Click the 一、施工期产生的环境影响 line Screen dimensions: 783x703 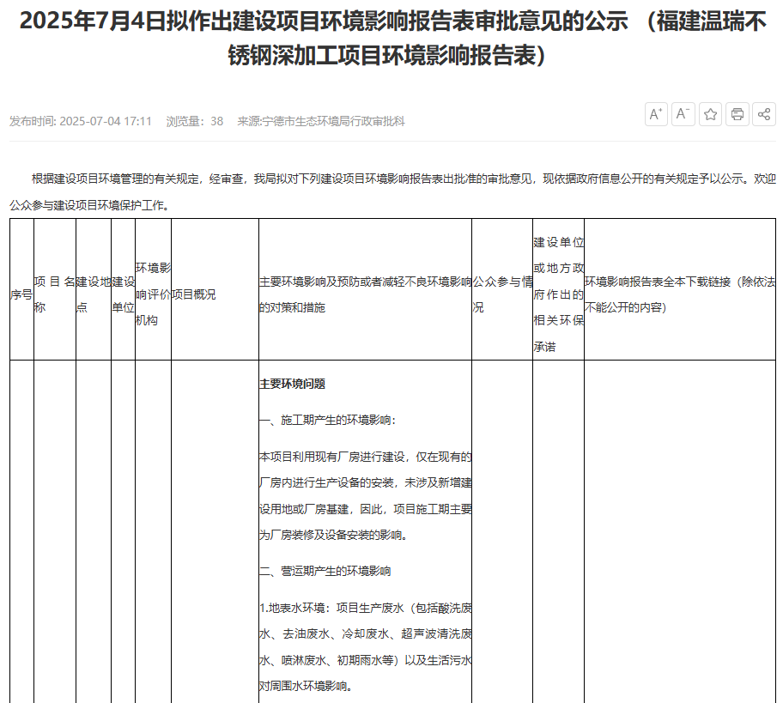pos(328,420)
